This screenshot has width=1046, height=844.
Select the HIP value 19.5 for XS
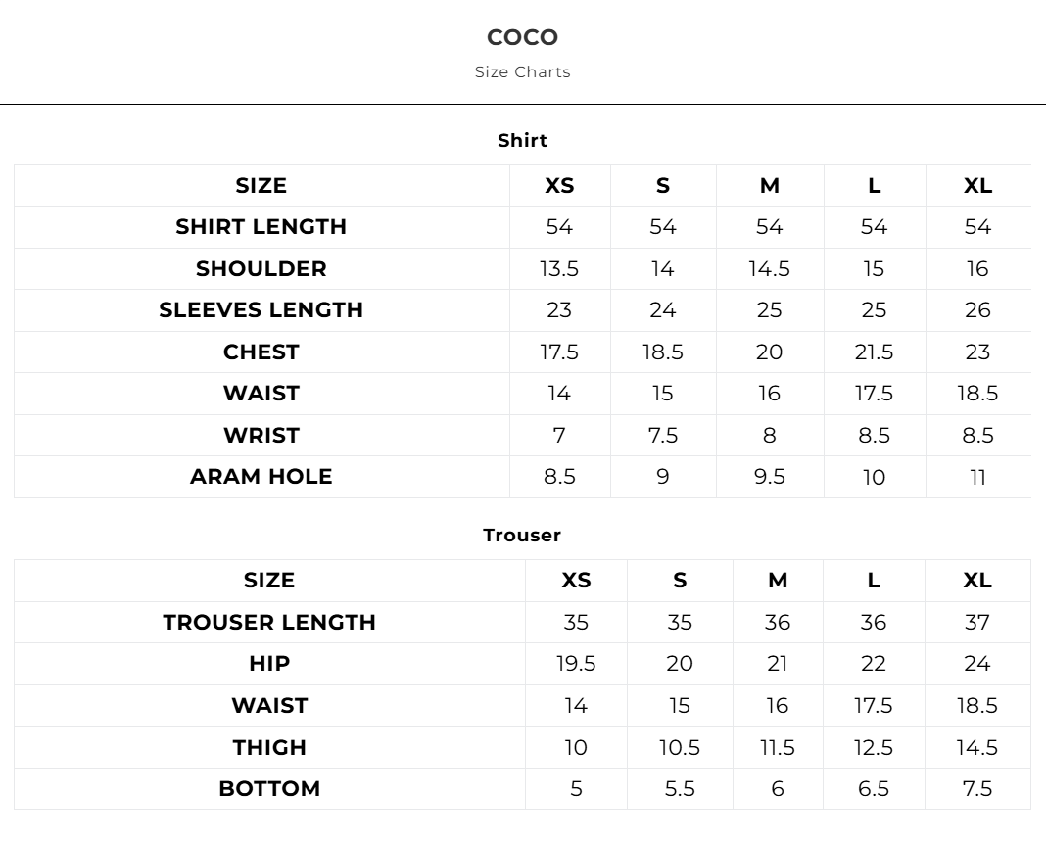pos(576,663)
